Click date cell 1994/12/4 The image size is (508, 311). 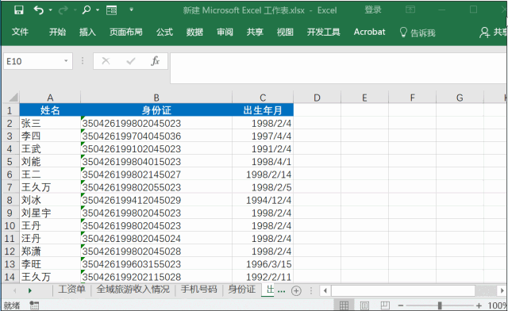pos(263,200)
